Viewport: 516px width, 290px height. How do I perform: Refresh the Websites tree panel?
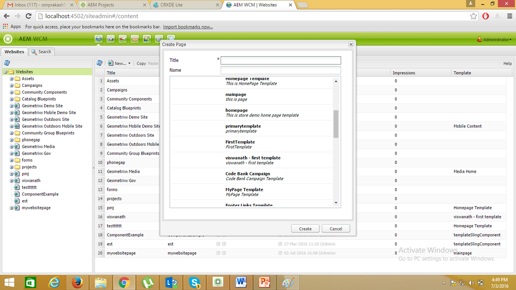[7, 63]
